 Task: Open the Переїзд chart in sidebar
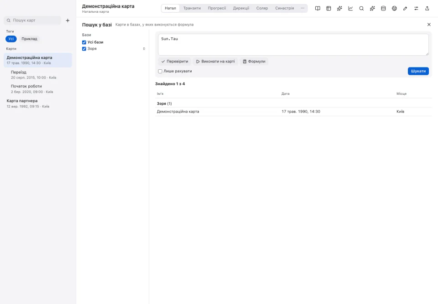(x=38, y=75)
